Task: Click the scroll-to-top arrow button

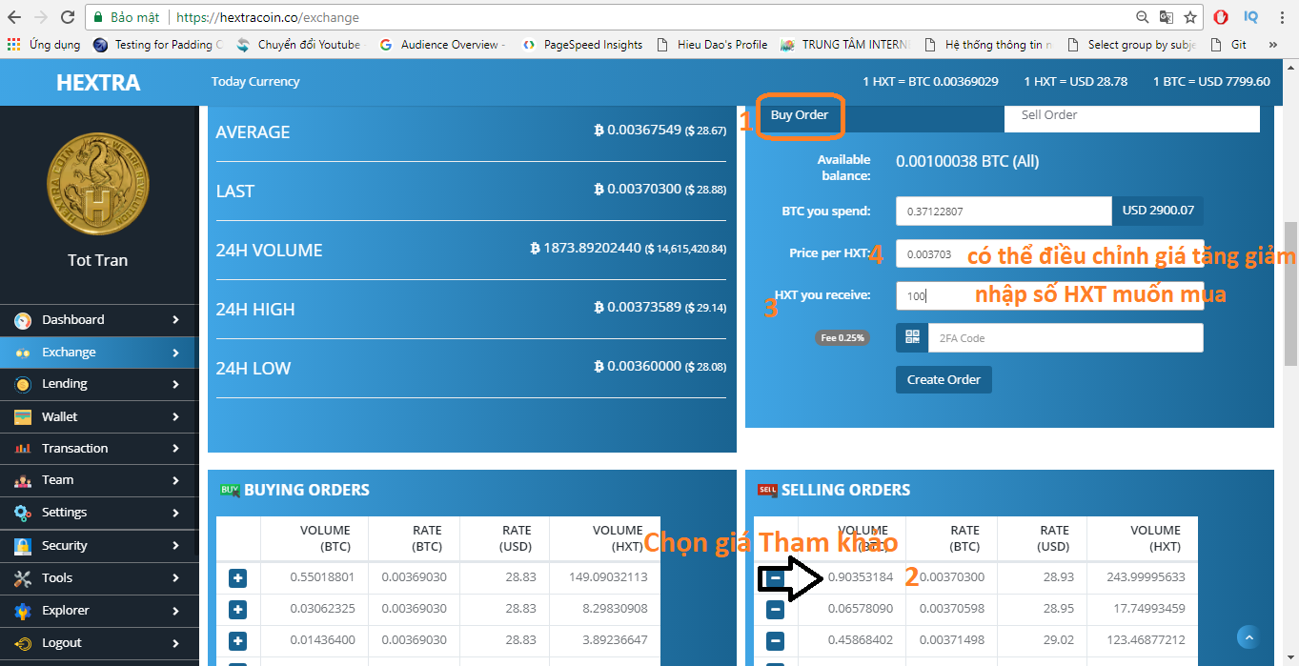Action: point(1248,637)
